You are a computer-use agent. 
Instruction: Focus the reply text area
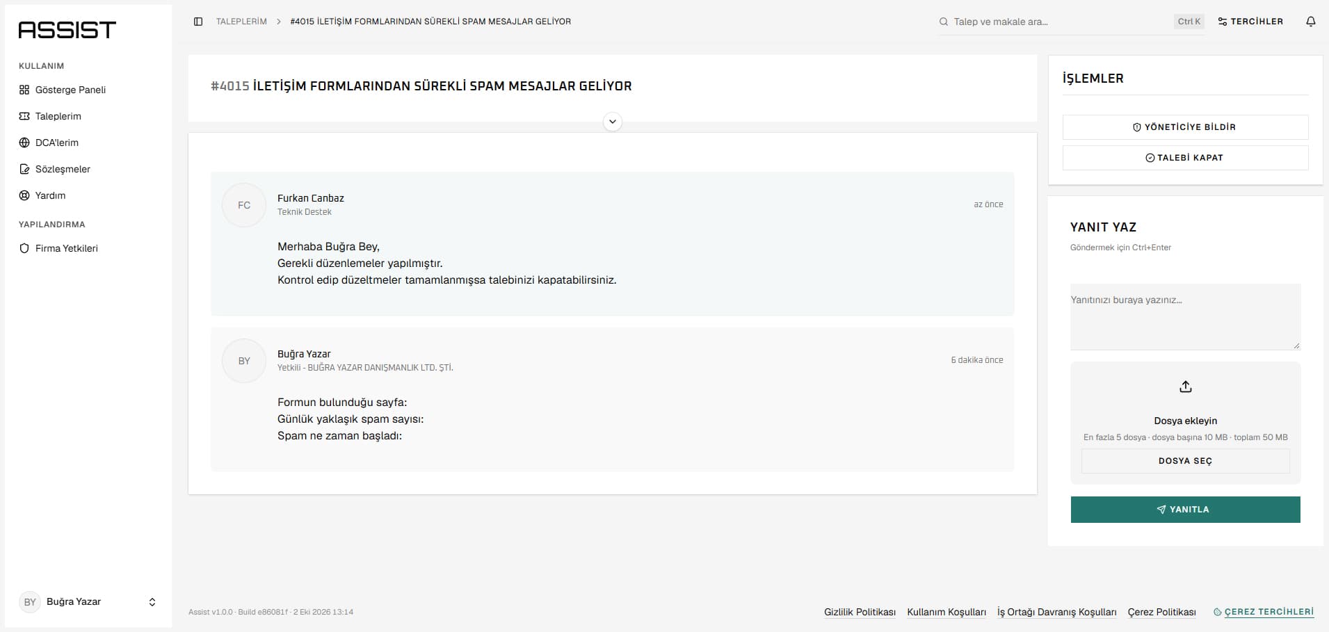(x=1186, y=317)
